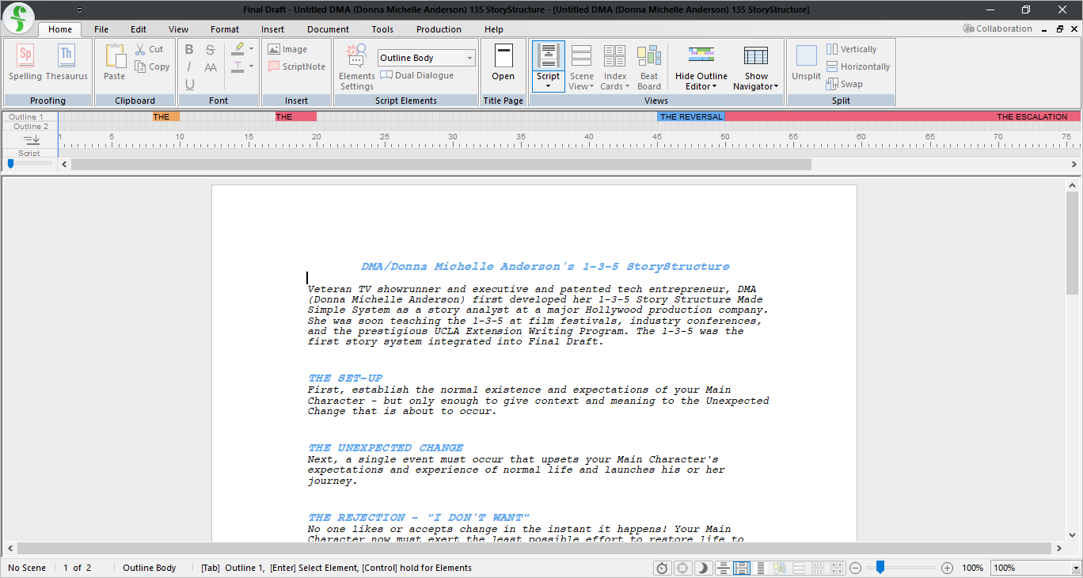Switch to normal page view icon
The height and width of the screenshot is (578, 1083).
click(x=724, y=568)
